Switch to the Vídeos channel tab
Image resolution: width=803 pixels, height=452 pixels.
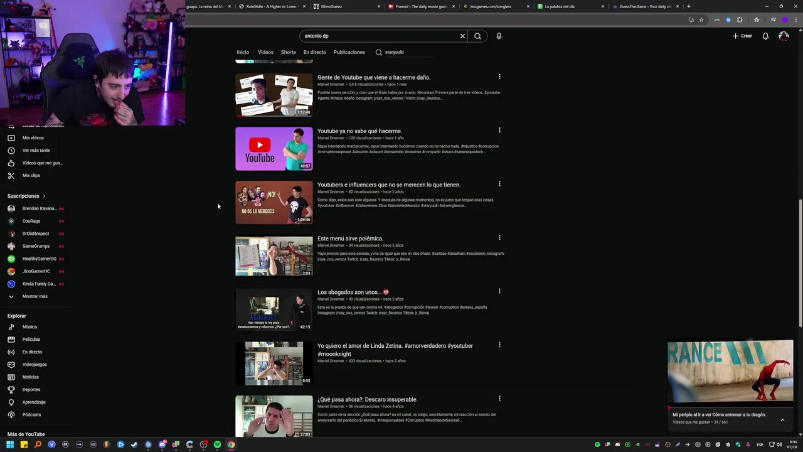[265, 52]
